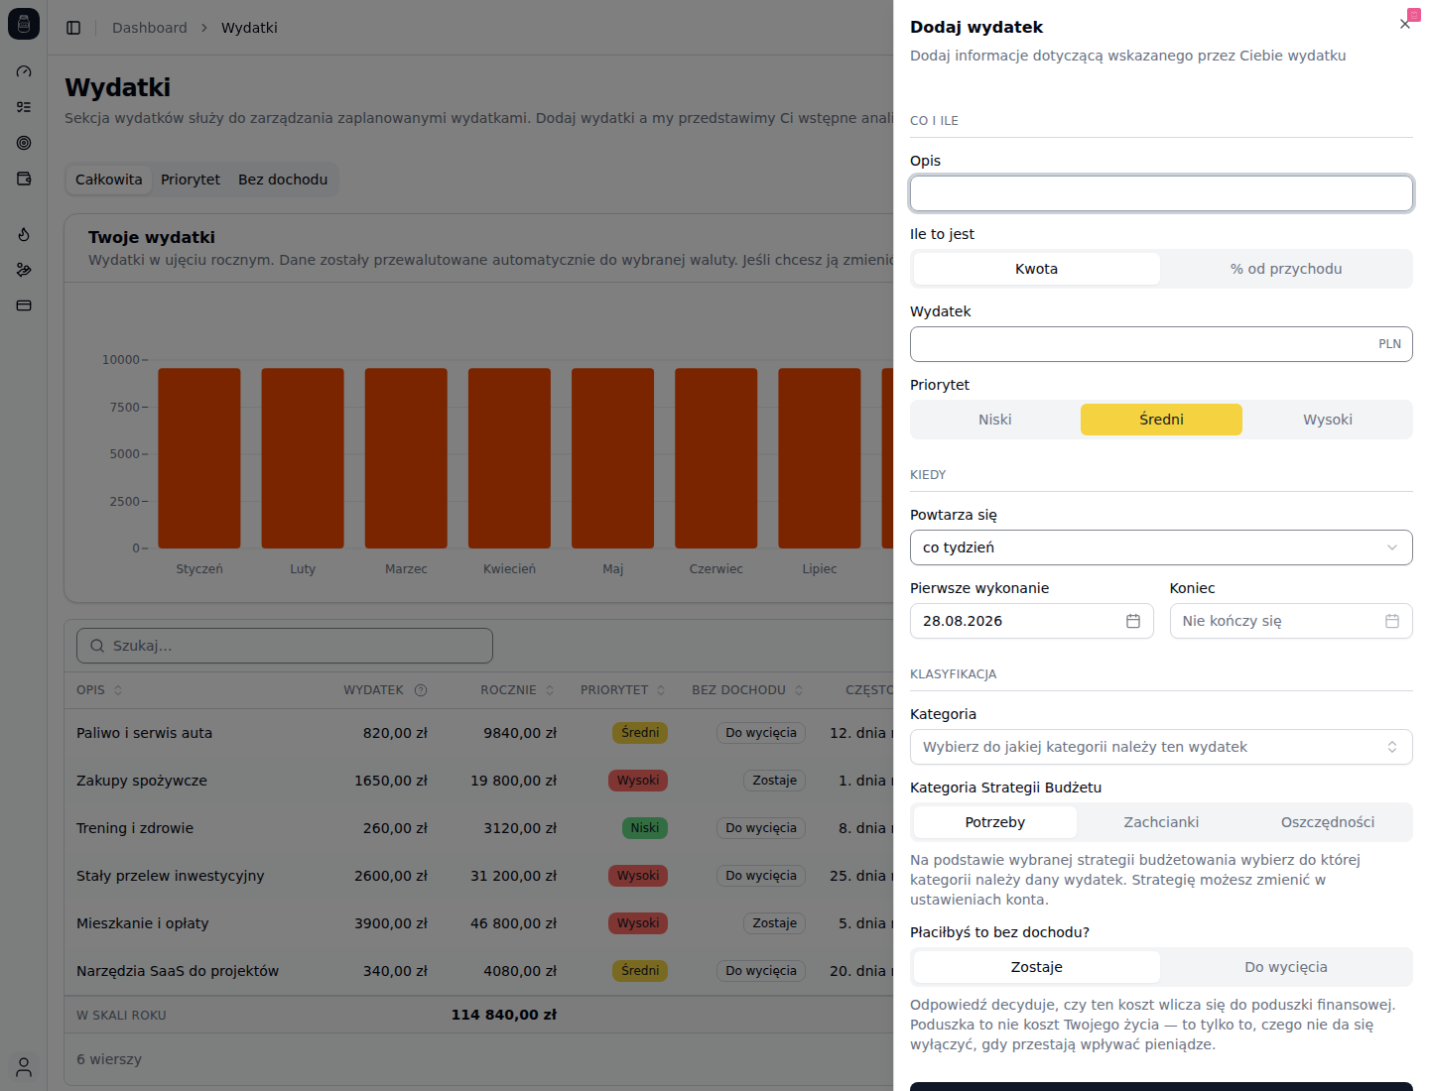Image resolution: width=1429 pixels, height=1091 pixels.
Task: Toggle the sidebar panel icon
Action: coord(73,28)
